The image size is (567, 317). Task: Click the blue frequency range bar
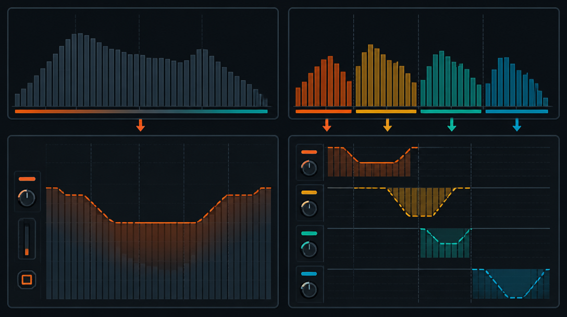coord(516,112)
